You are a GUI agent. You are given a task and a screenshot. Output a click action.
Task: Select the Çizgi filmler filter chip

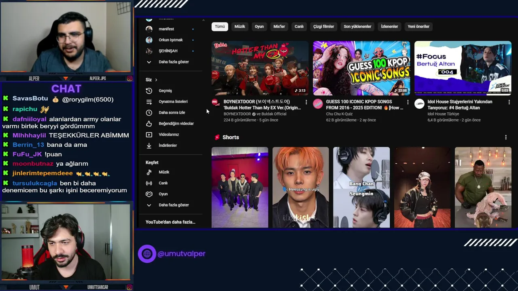point(324,27)
